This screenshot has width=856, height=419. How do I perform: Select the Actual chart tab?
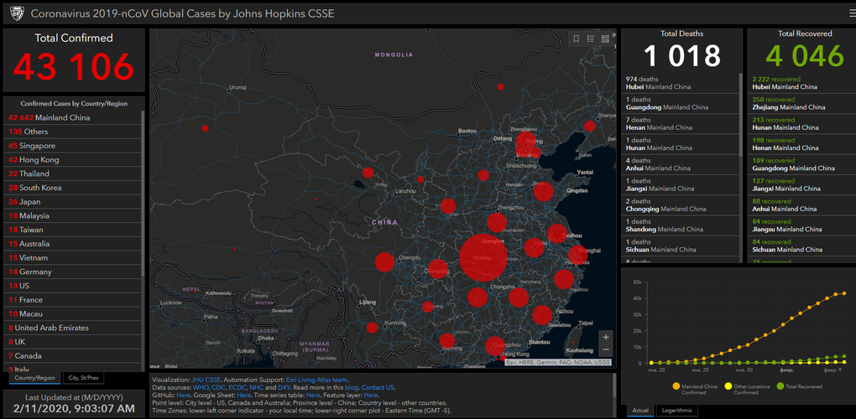click(639, 411)
